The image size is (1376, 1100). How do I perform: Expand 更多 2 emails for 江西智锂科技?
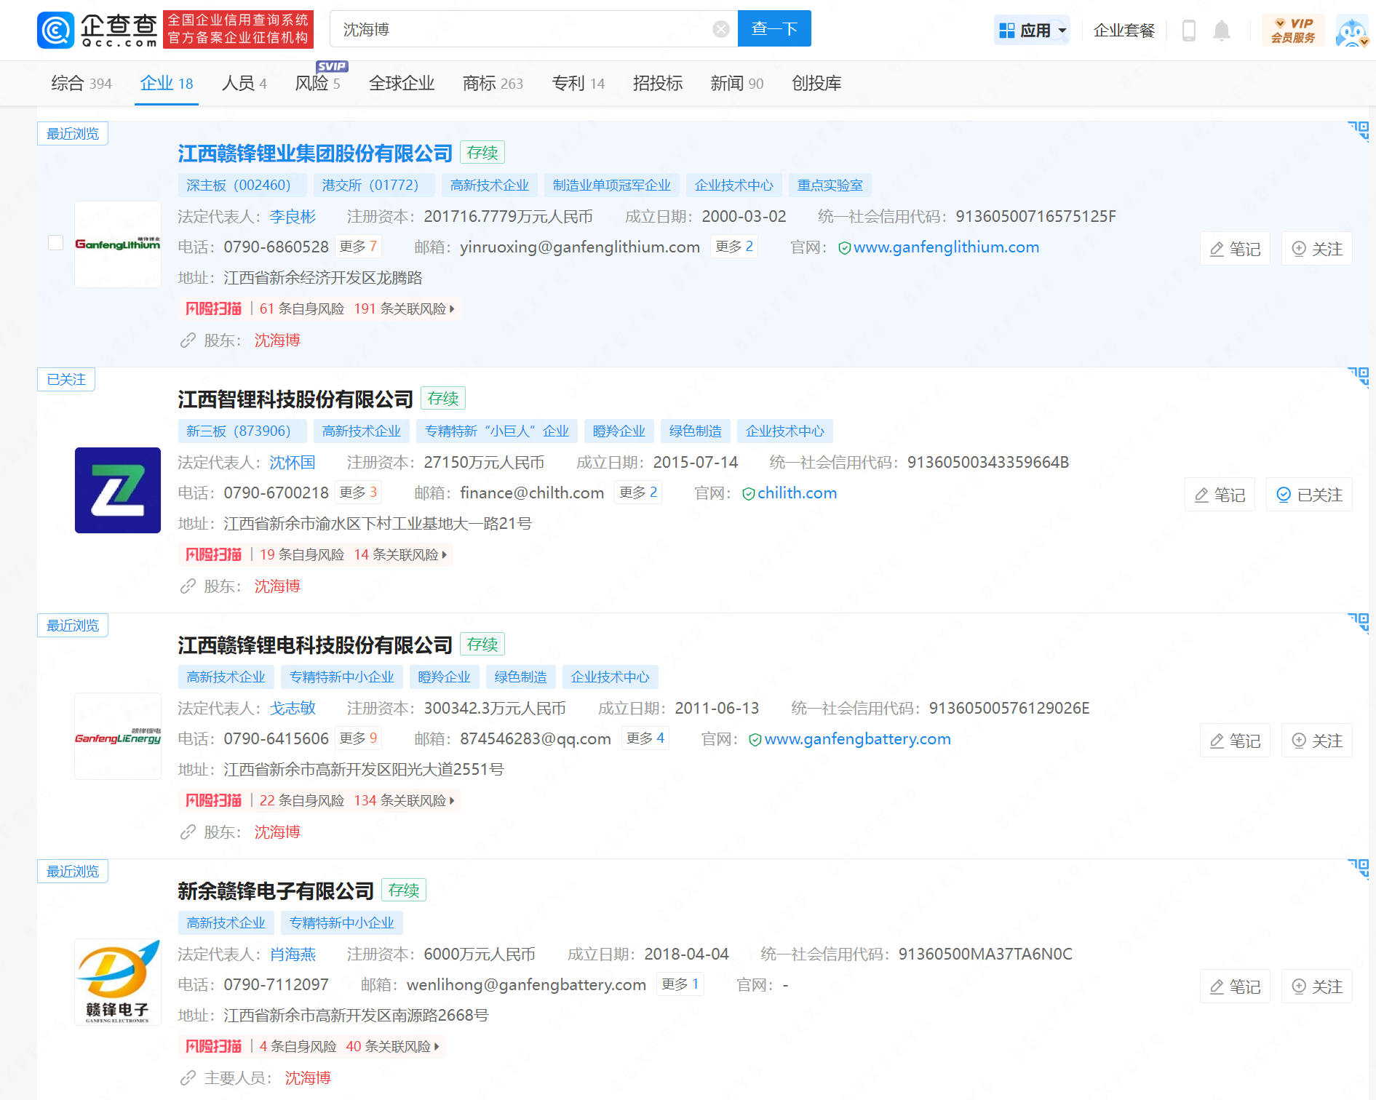coord(638,493)
